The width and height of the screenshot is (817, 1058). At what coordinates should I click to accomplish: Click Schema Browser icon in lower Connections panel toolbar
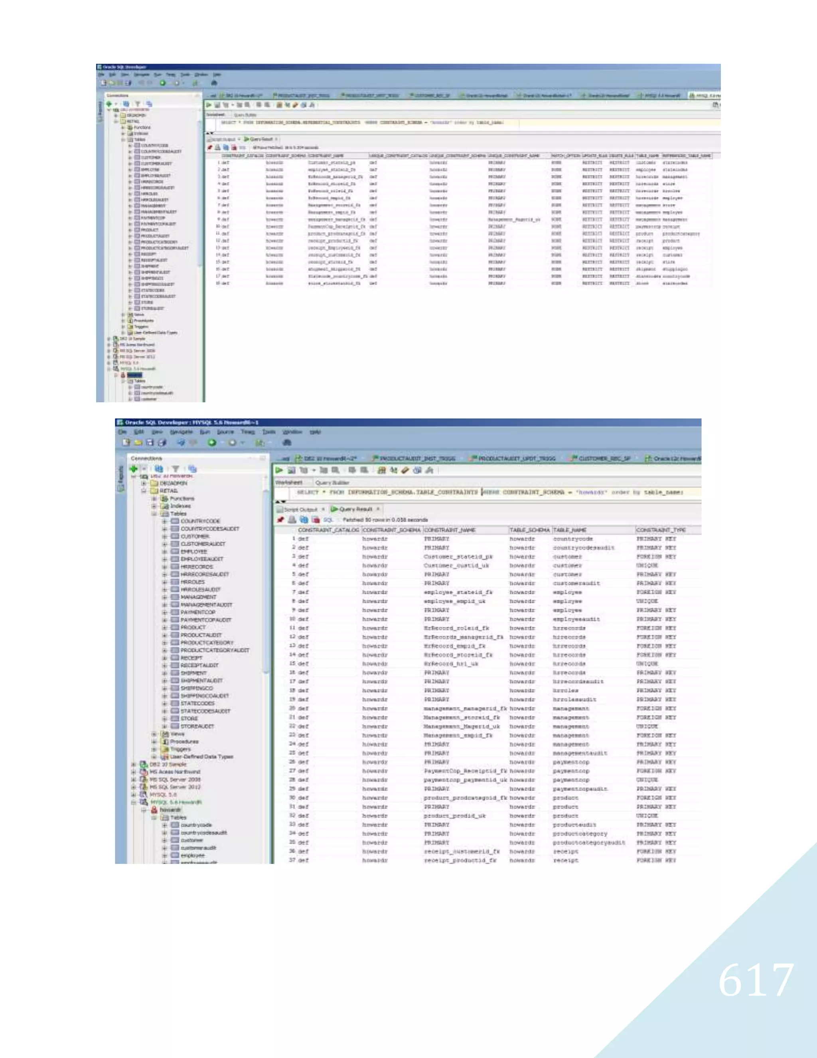(193, 469)
